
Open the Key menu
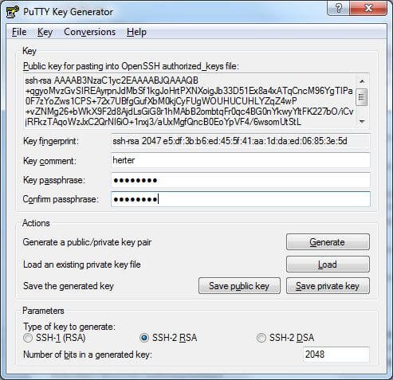(x=45, y=32)
